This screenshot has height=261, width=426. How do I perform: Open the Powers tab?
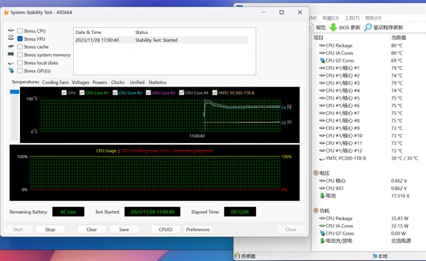pos(100,82)
